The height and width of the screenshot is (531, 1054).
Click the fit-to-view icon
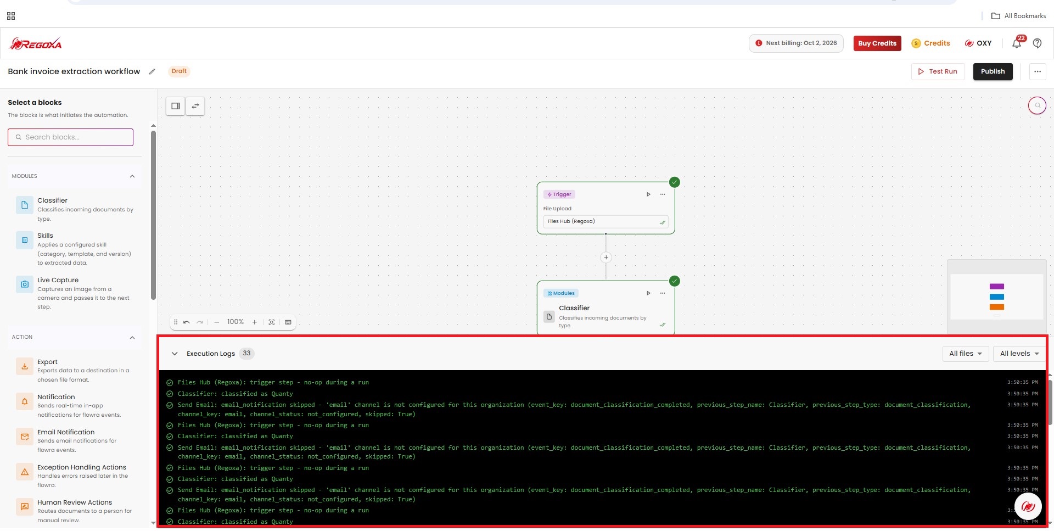(x=271, y=322)
